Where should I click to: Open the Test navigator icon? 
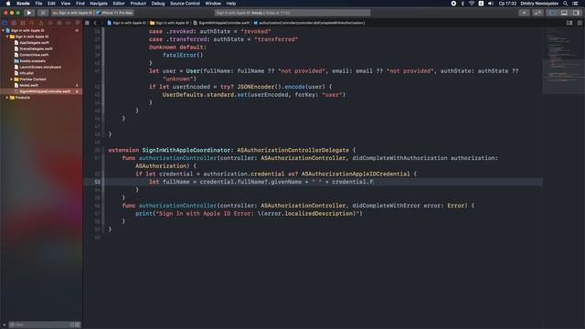pos(50,23)
